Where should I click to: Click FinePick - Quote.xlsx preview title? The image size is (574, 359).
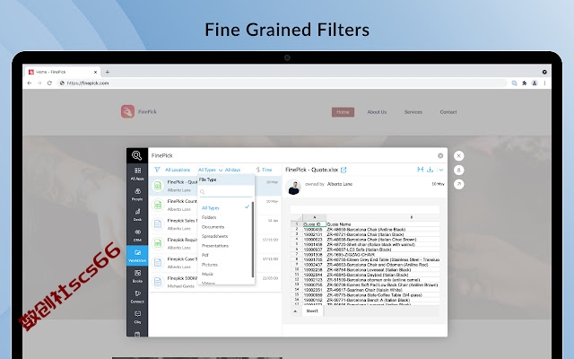311,170
